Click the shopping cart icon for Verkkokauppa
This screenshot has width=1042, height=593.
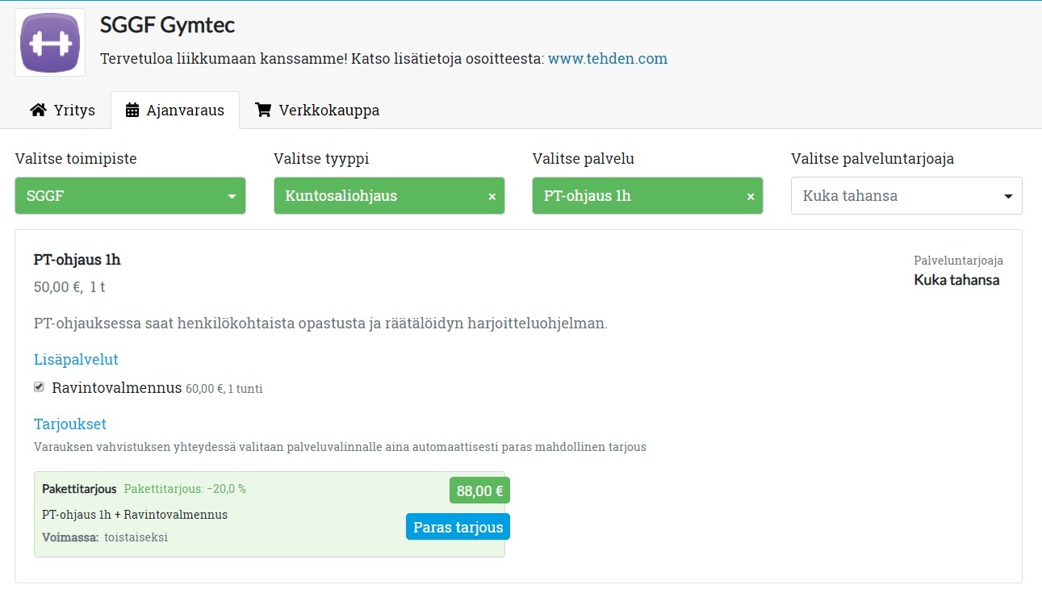coord(263,111)
